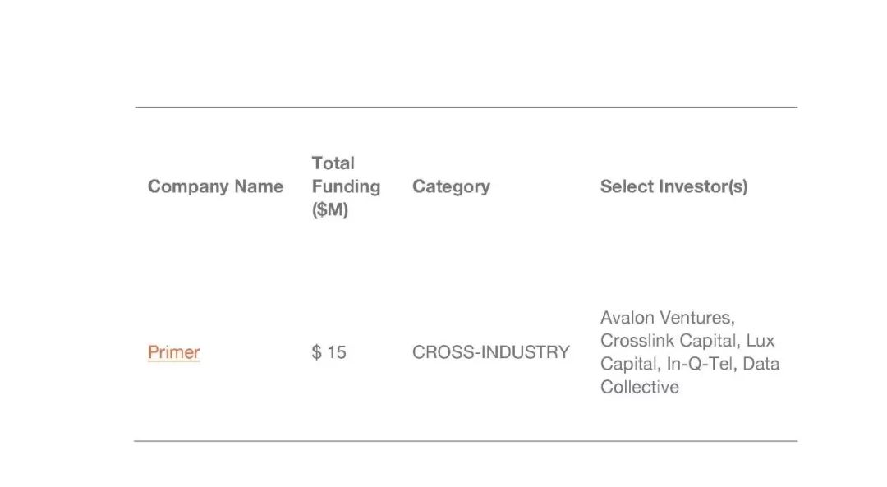Image resolution: width=887 pixels, height=487 pixels.
Task: Select the $ 15 funding value
Action: (329, 352)
